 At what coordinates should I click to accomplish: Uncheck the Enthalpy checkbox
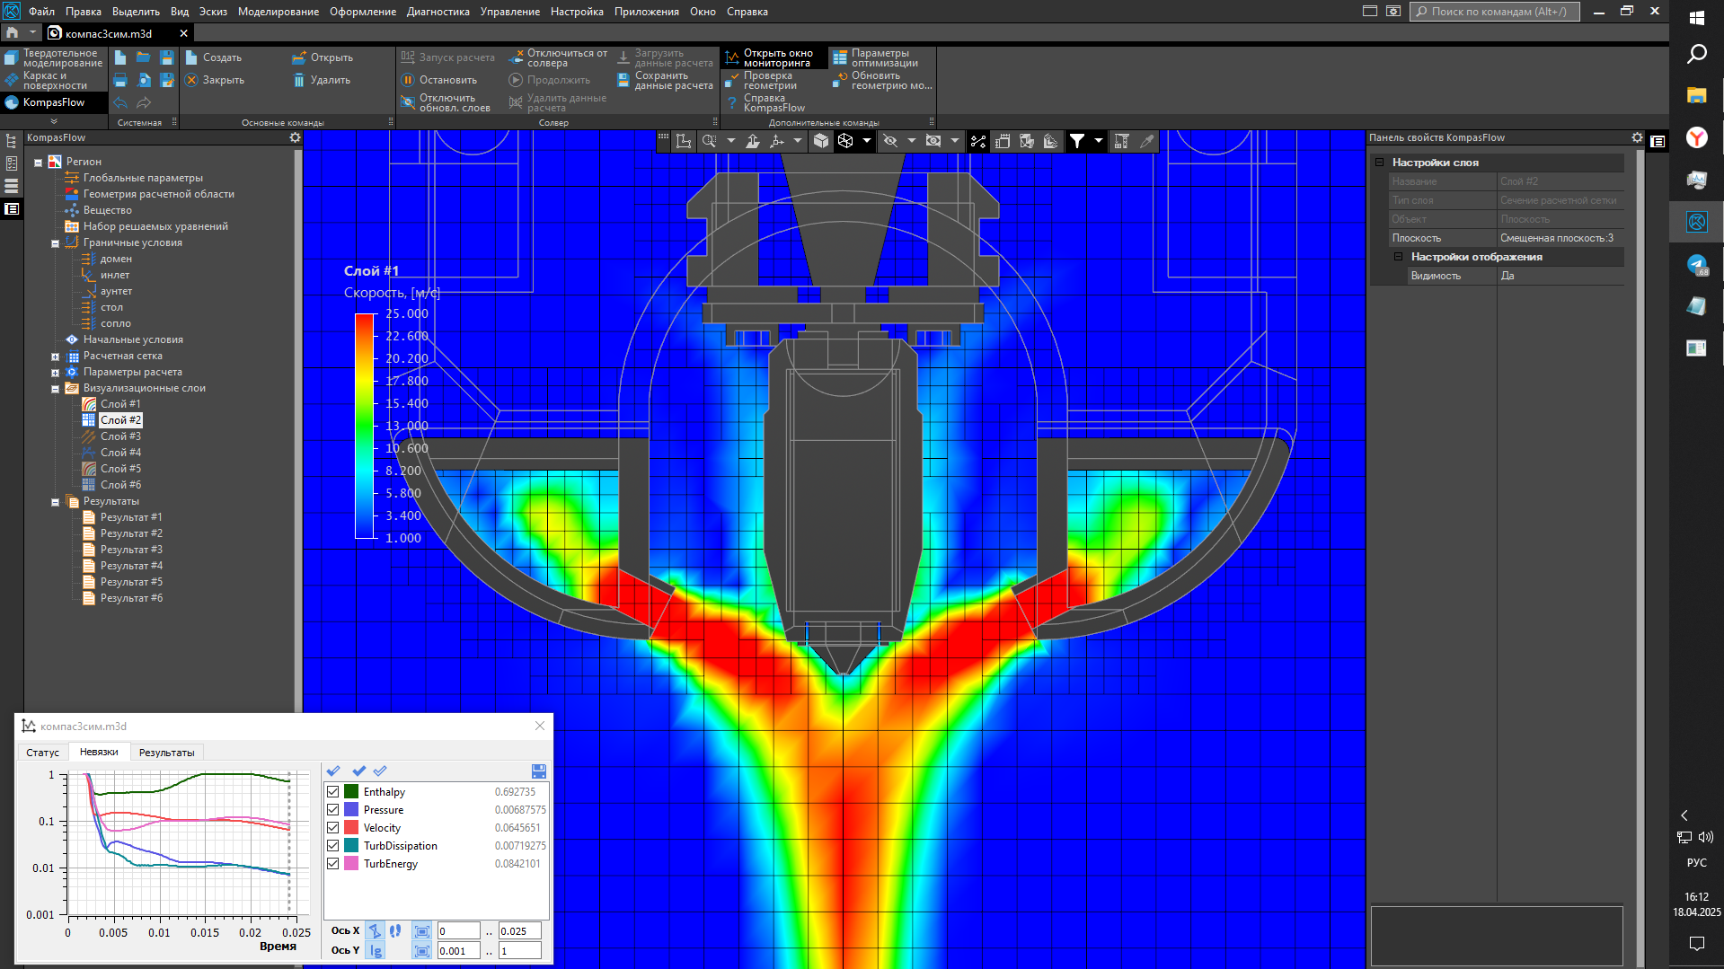point(333,792)
